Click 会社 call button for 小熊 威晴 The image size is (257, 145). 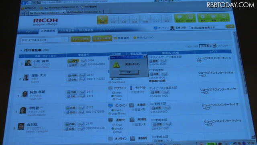73,65
